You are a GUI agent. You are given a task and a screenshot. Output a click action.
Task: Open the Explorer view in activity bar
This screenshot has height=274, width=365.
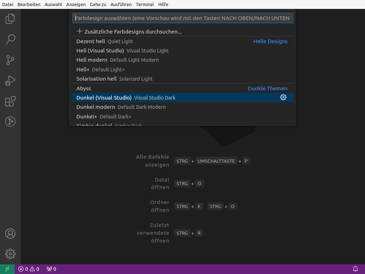(10, 19)
